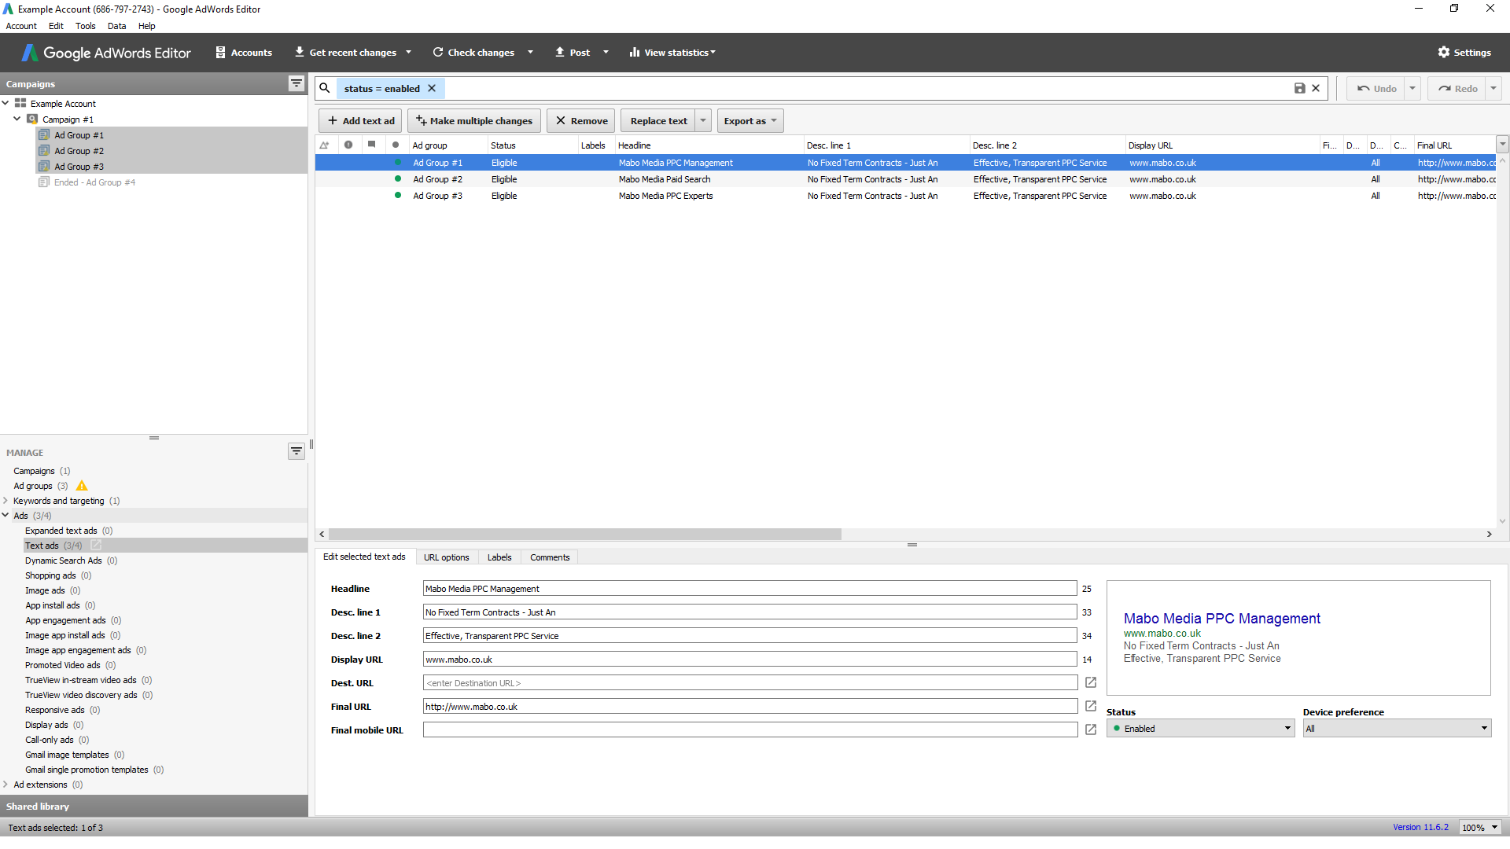The width and height of the screenshot is (1510, 849).
Task: Open the Help menu
Action: tap(146, 26)
